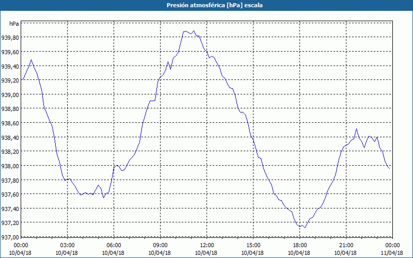
Task: Select the 939,00 y-axis value
Action: pos(10,95)
